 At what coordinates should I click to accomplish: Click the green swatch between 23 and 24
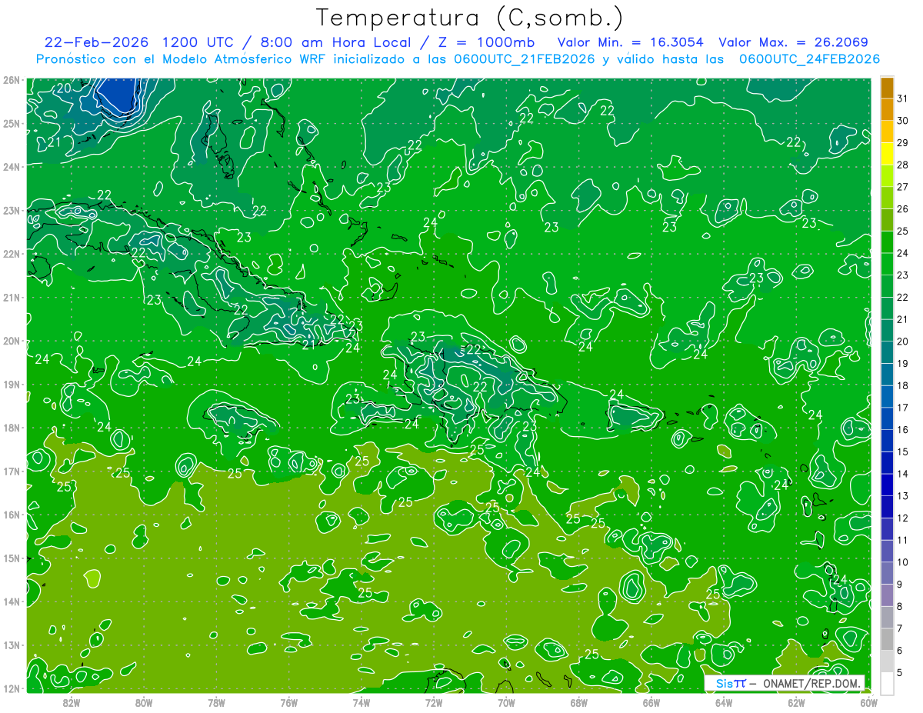pos(887,264)
